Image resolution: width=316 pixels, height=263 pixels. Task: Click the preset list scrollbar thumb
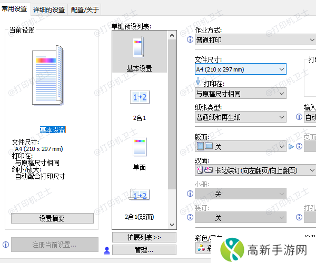(172, 114)
